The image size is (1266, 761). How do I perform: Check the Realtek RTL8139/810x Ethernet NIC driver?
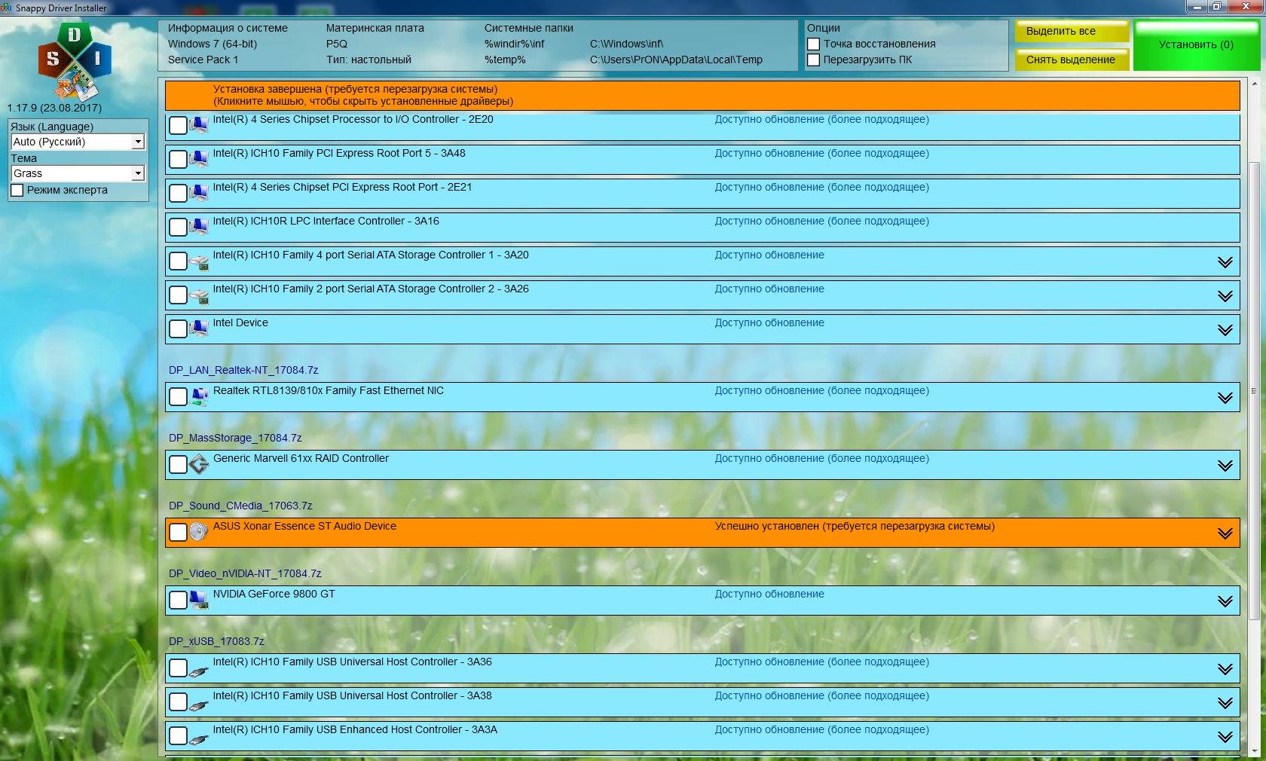point(178,396)
